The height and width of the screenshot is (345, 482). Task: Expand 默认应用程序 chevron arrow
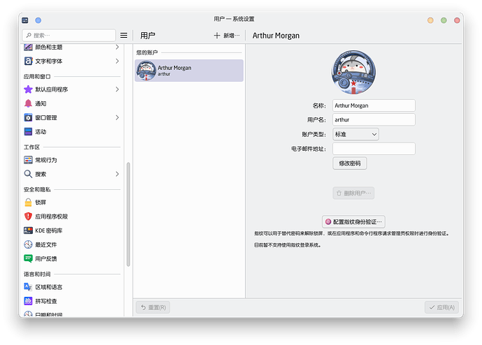point(117,89)
